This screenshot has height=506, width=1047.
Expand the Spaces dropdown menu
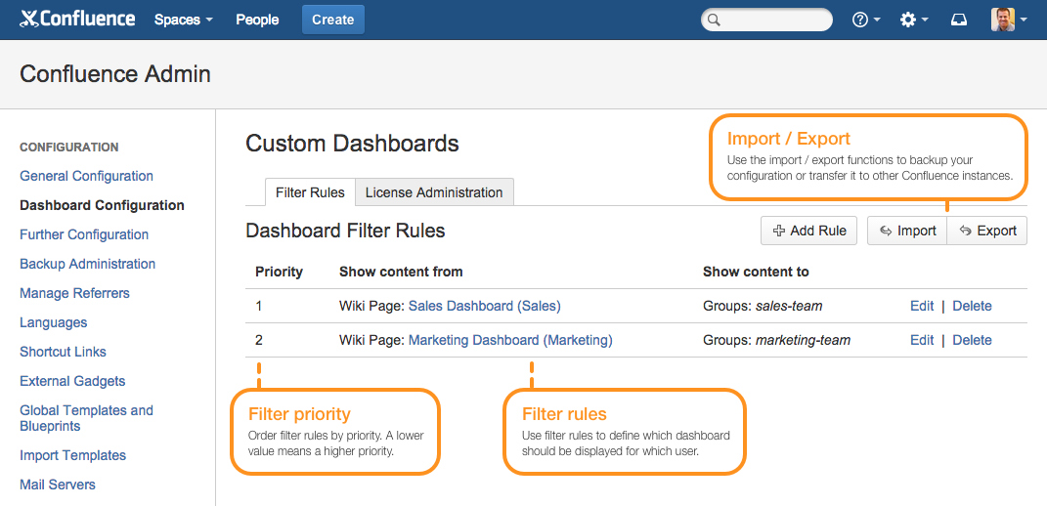coord(183,20)
